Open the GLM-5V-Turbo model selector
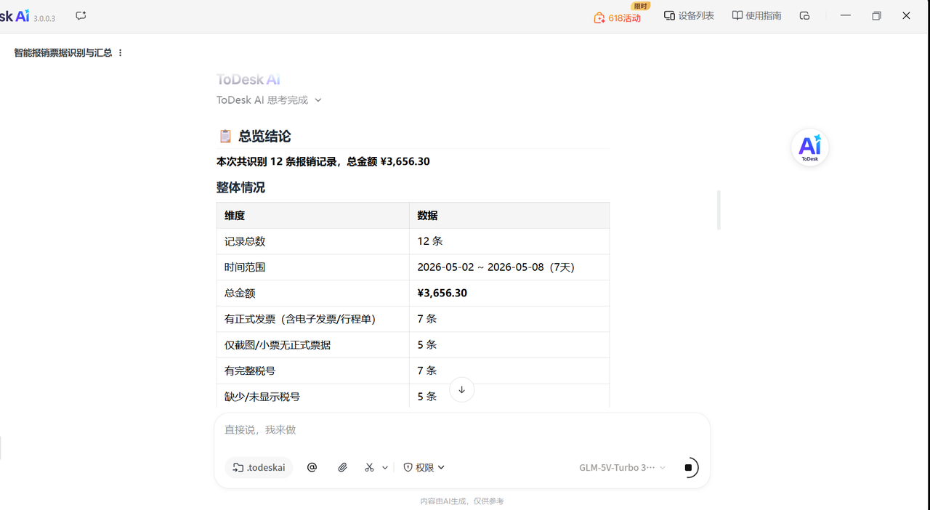The width and height of the screenshot is (930, 510). 622,468
